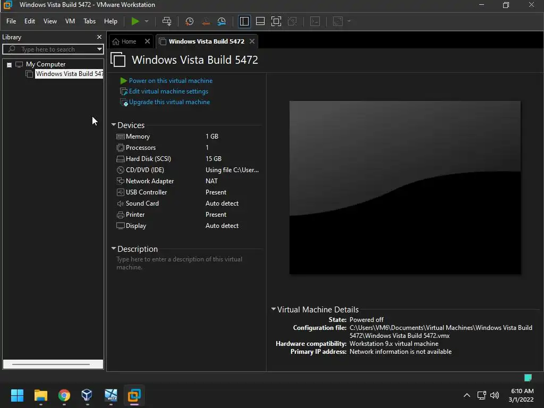Select the Processors device row
The height and width of the screenshot is (408, 544).
tap(188, 148)
